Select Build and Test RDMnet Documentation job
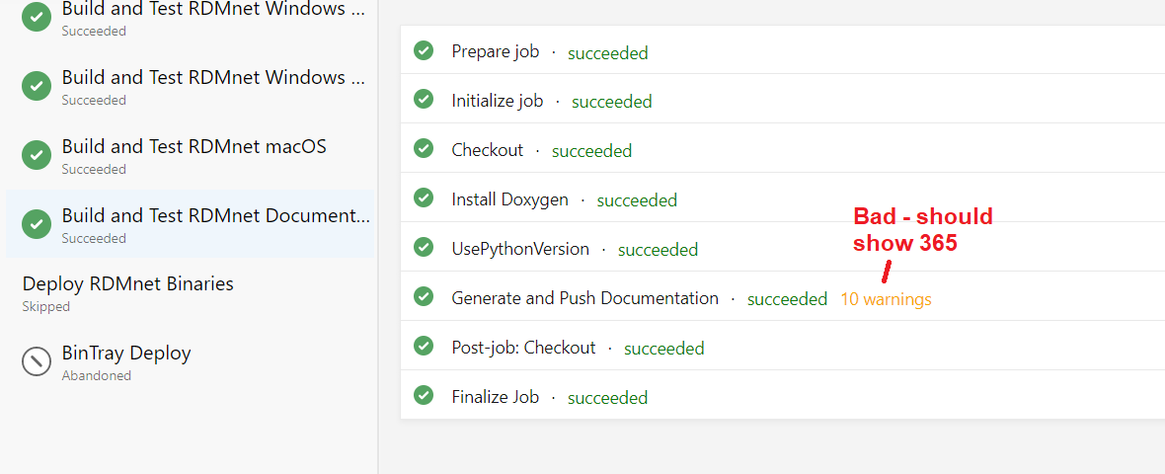 coord(215,216)
